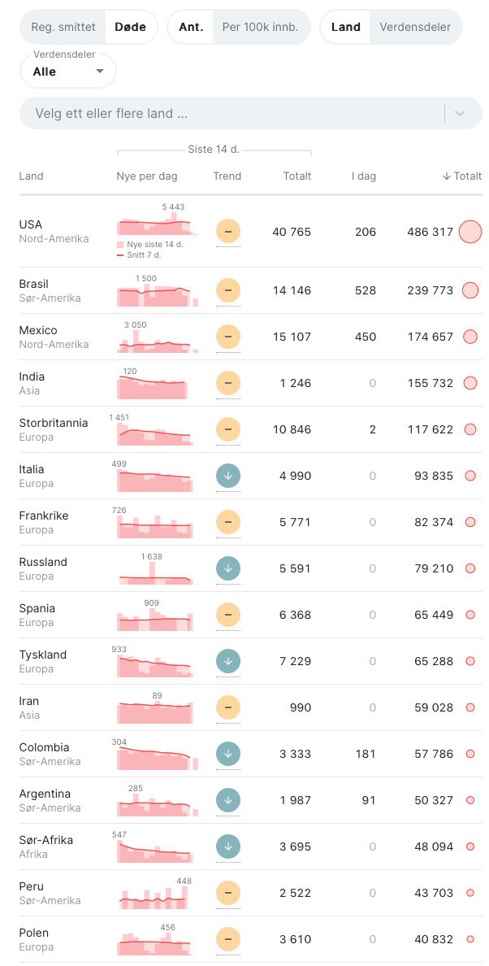489x966 pixels.
Task: Click the downward trend icon for Tyskland
Action: tap(228, 661)
